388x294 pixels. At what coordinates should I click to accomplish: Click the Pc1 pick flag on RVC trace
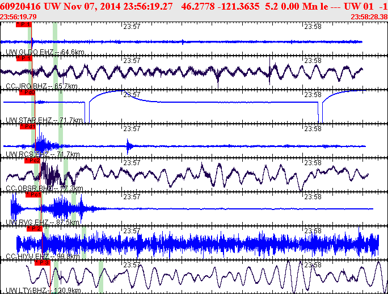tap(33, 195)
